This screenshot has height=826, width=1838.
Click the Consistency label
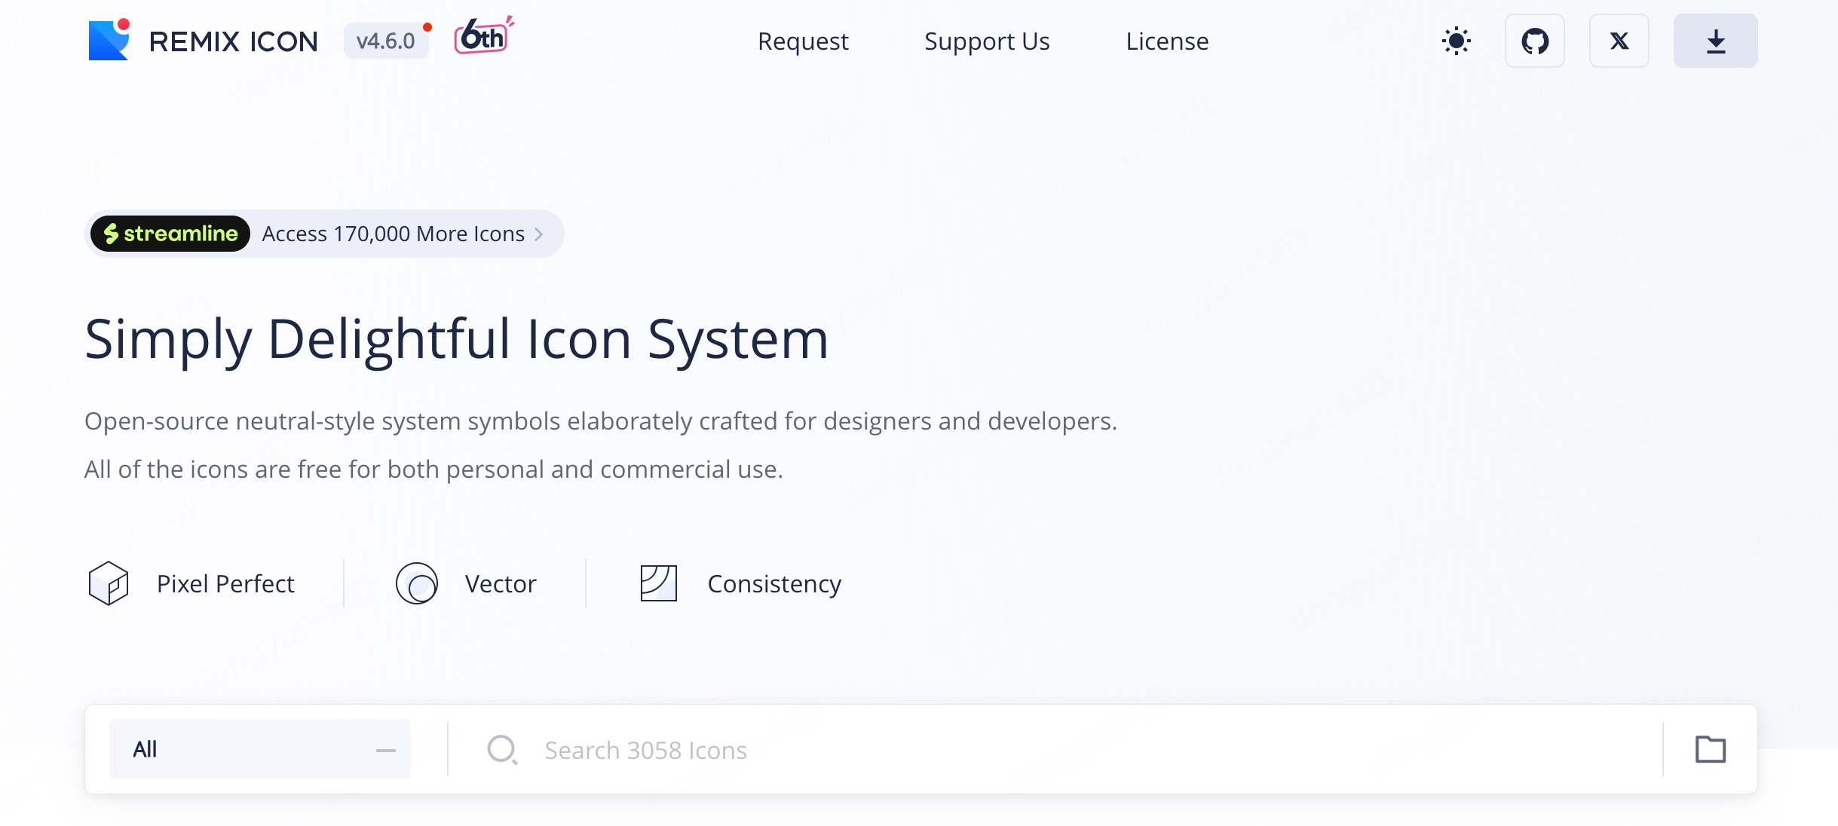tap(774, 584)
